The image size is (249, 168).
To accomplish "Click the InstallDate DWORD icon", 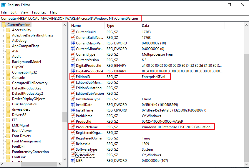I will coord(73,104).
